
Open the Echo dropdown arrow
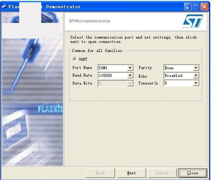point(196,76)
